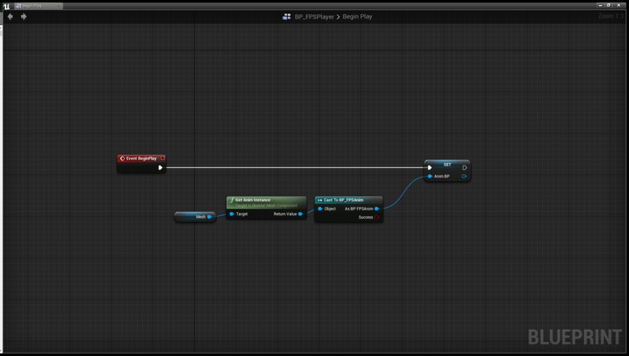Select the Event BeginPlay node title
The width and height of the screenshot is (629, 356).
[x=141, y=158]
